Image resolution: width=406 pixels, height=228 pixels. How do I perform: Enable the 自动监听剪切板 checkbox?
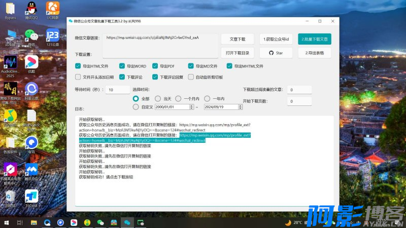(191, 77)
